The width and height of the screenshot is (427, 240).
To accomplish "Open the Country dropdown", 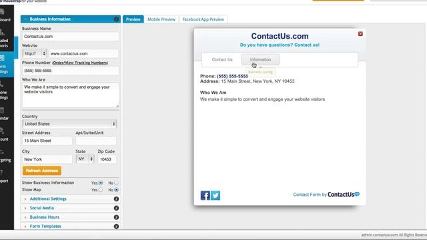I will [x=69, y=124].
